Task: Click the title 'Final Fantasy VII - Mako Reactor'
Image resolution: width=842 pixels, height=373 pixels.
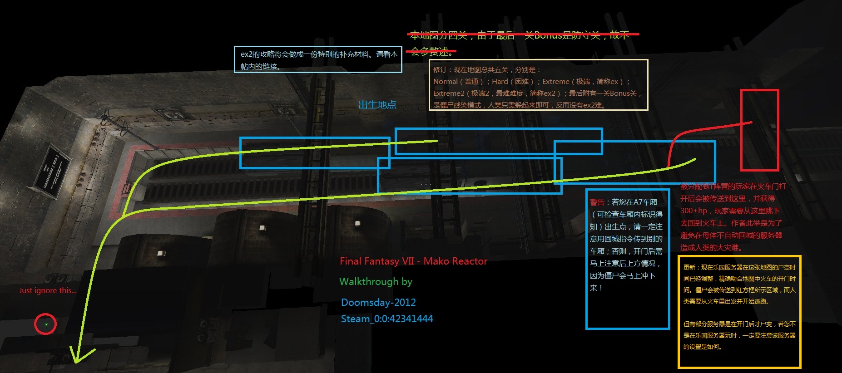Action: coord(413,261)
